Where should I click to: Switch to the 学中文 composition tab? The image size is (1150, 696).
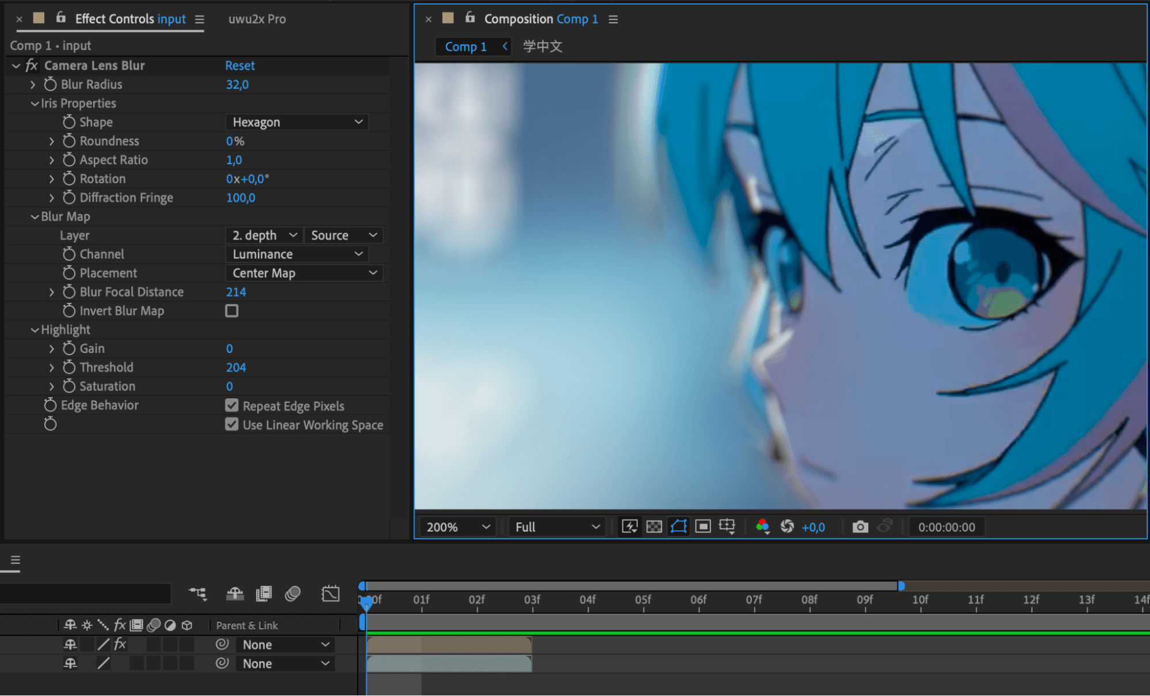tap(542, 47)
